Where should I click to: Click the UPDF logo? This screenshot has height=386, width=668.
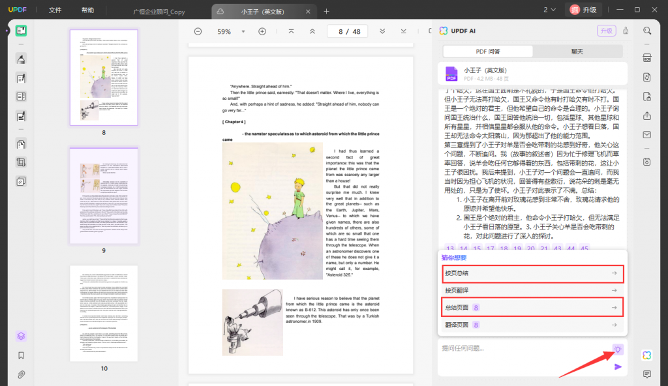pos(18,10)
